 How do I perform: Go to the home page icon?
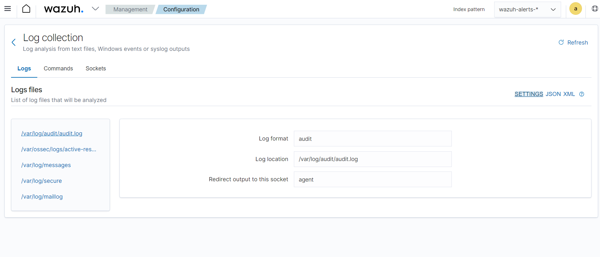coord(26,9)
